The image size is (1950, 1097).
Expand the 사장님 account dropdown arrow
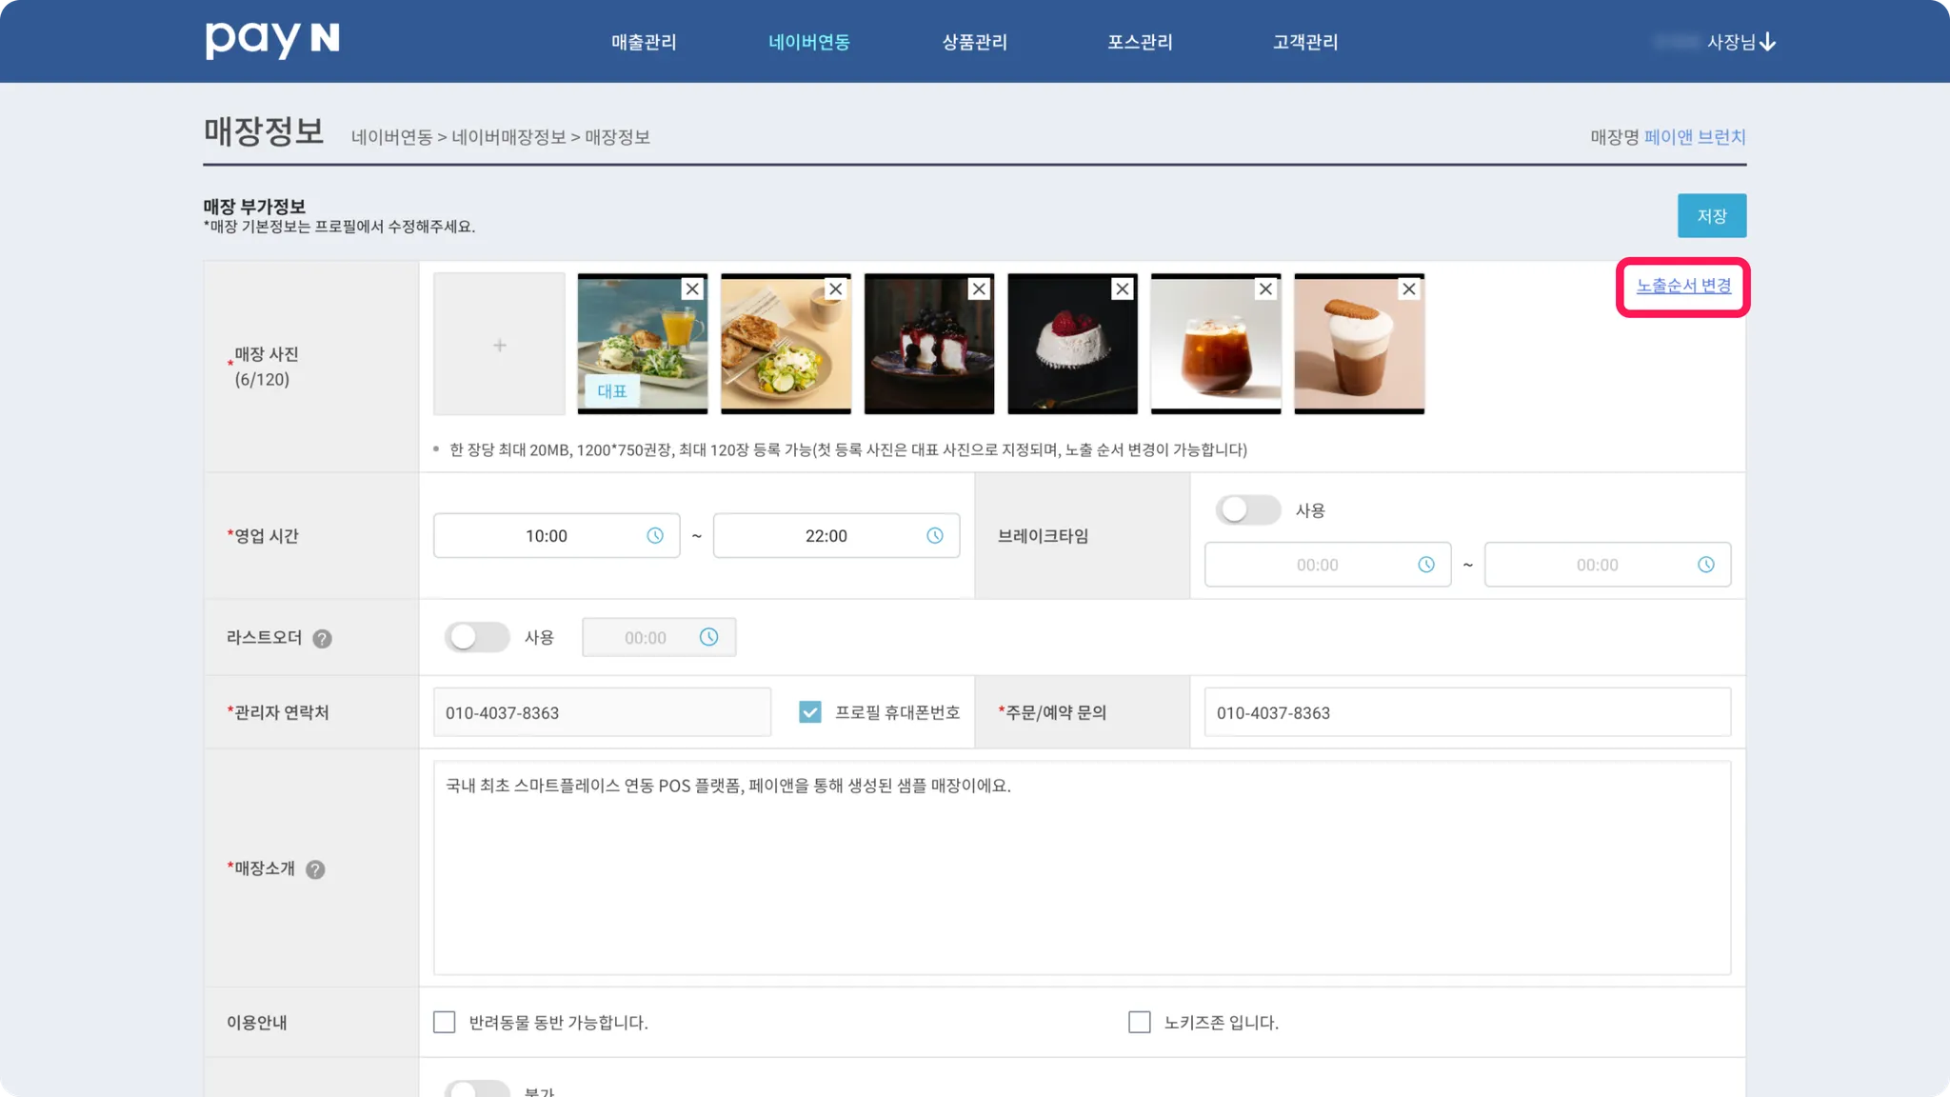coord(1768,42)
